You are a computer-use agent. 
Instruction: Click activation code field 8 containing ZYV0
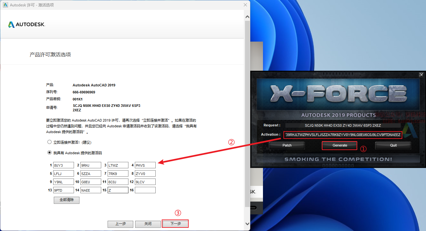[x=145, y=174]
